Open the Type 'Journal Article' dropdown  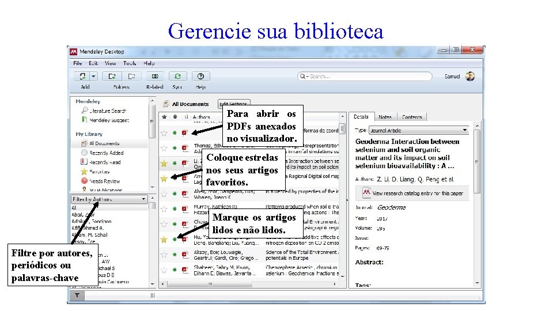click(419, 131)
